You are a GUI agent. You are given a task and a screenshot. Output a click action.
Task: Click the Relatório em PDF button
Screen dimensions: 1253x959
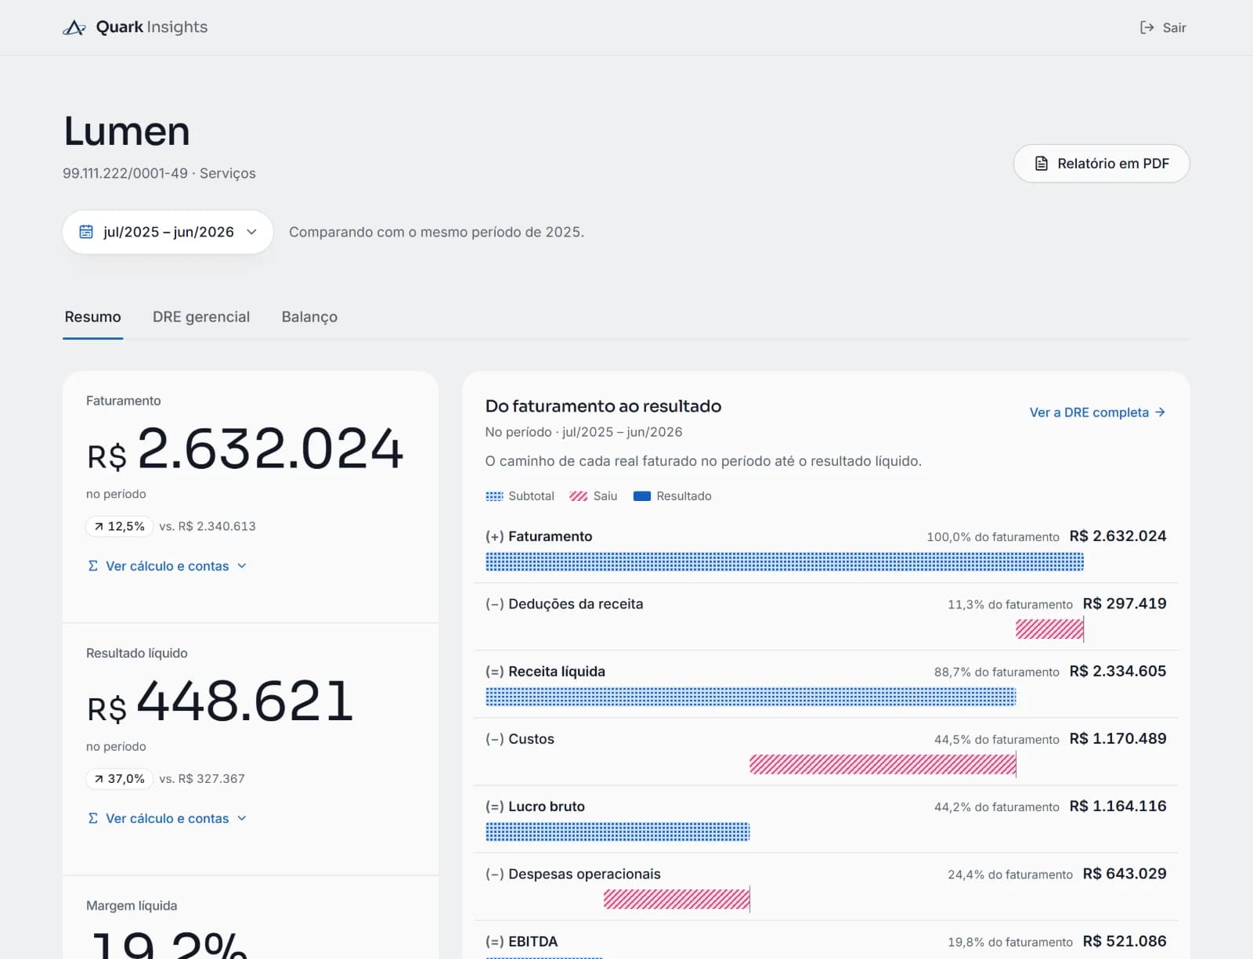coord(1101,164)
